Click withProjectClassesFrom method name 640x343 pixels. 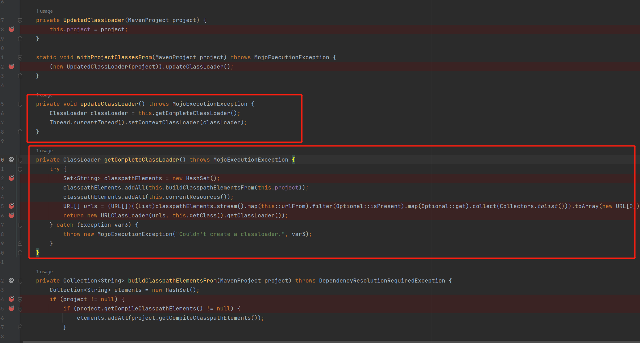[x=114, y=57]
